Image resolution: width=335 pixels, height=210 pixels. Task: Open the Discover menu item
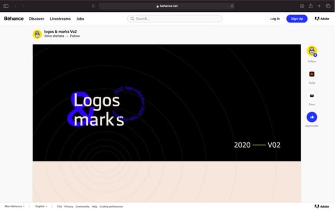[36, 19]
